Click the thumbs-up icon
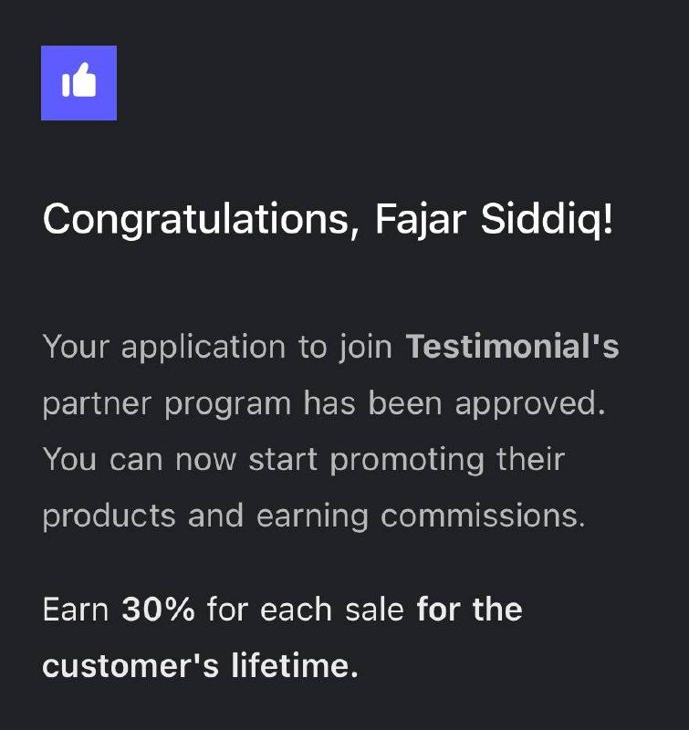 point(78,83)
